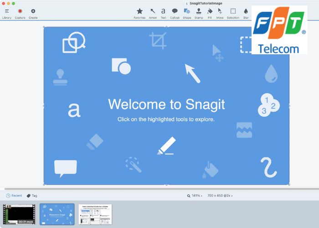Open the how-to guide template thumbnail
The image size is (319, 228).
click(95, 214)
